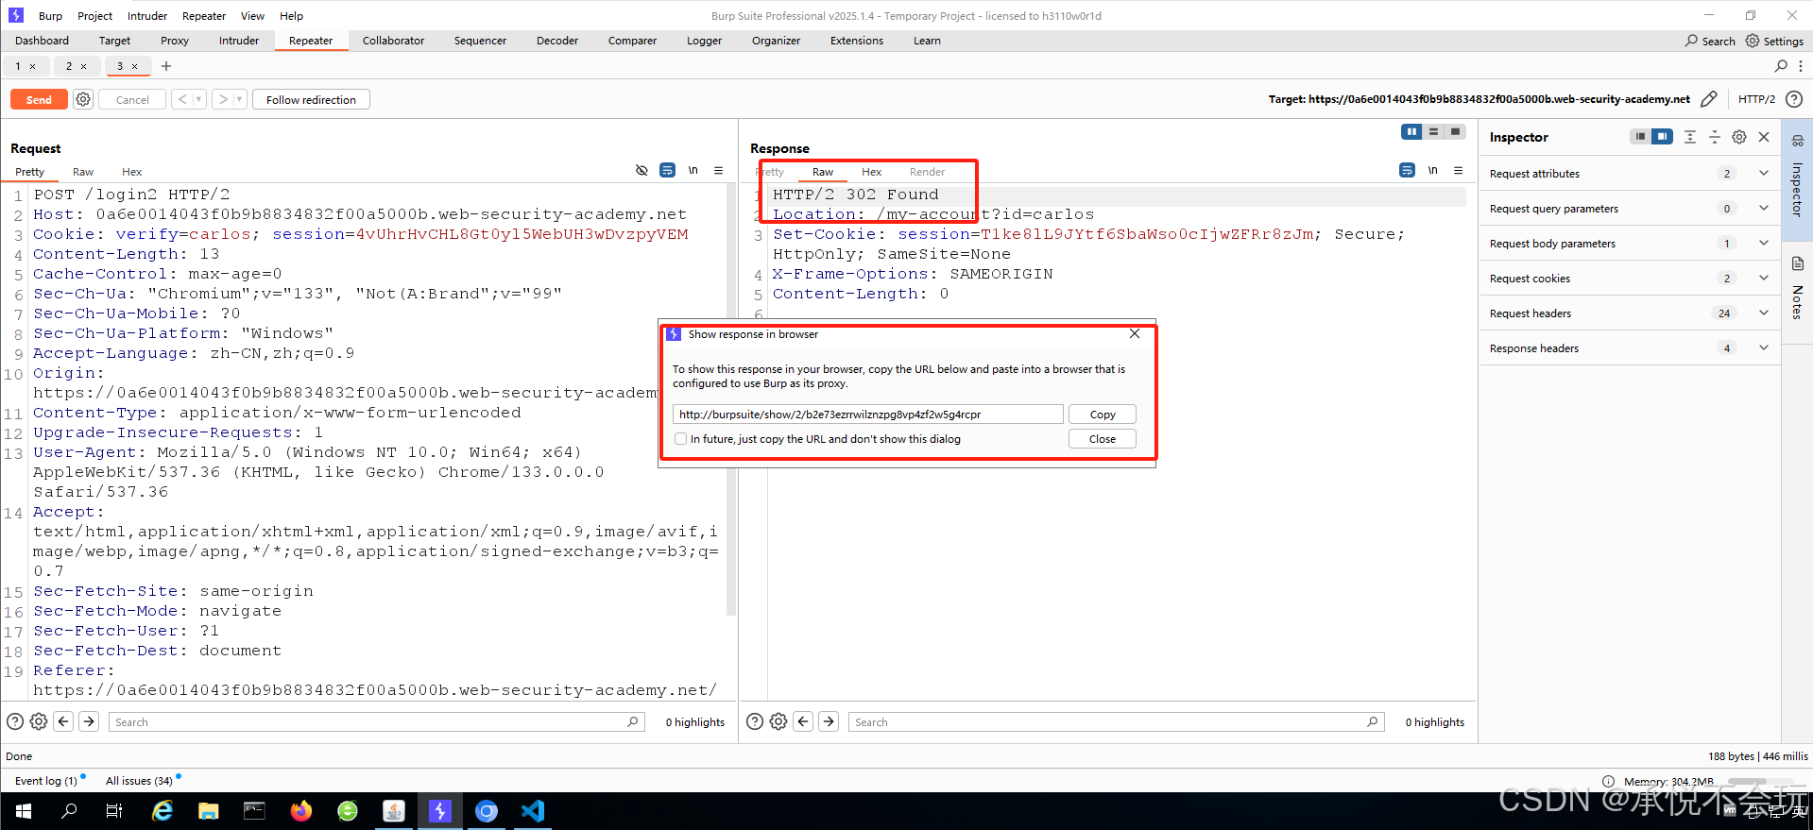Switch to Proxy tool tab
This screenshot has width=1813, height=830.
pos(175,41)
